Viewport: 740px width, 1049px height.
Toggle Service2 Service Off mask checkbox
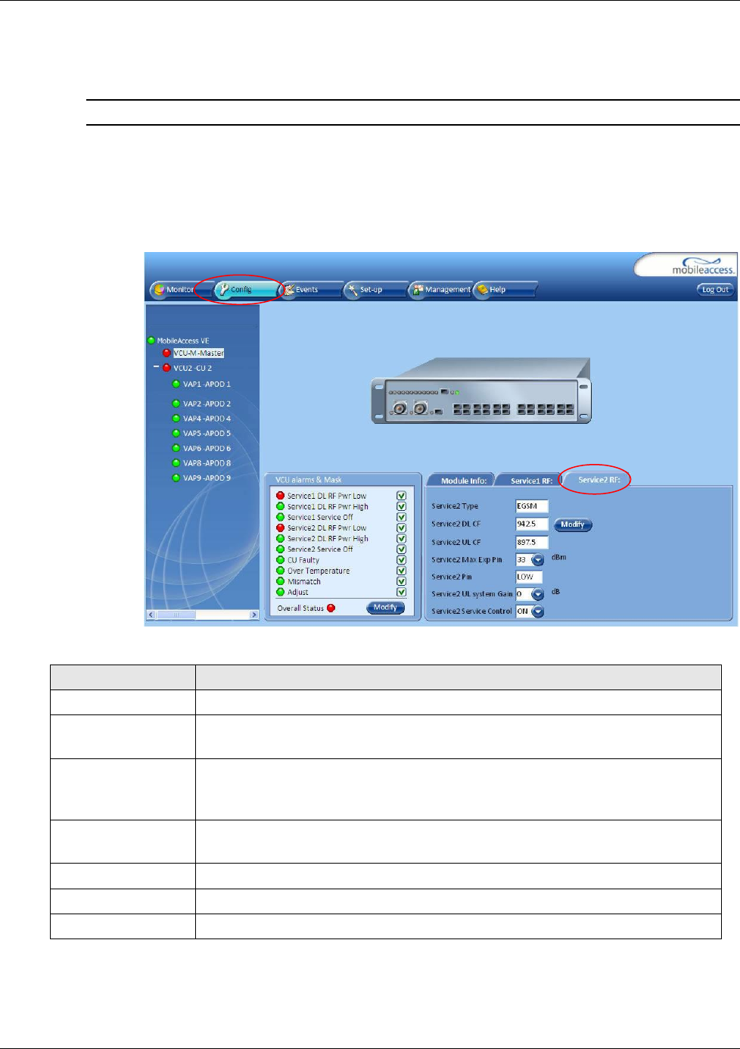point(402,549)
